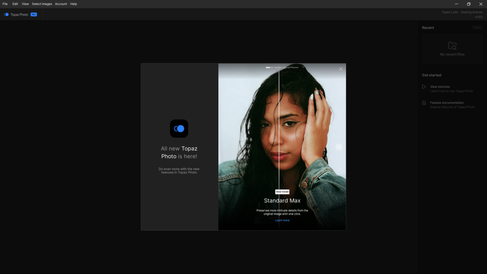Close the Topaz Photo application window
487x274 pixels.
click(481, 4)
